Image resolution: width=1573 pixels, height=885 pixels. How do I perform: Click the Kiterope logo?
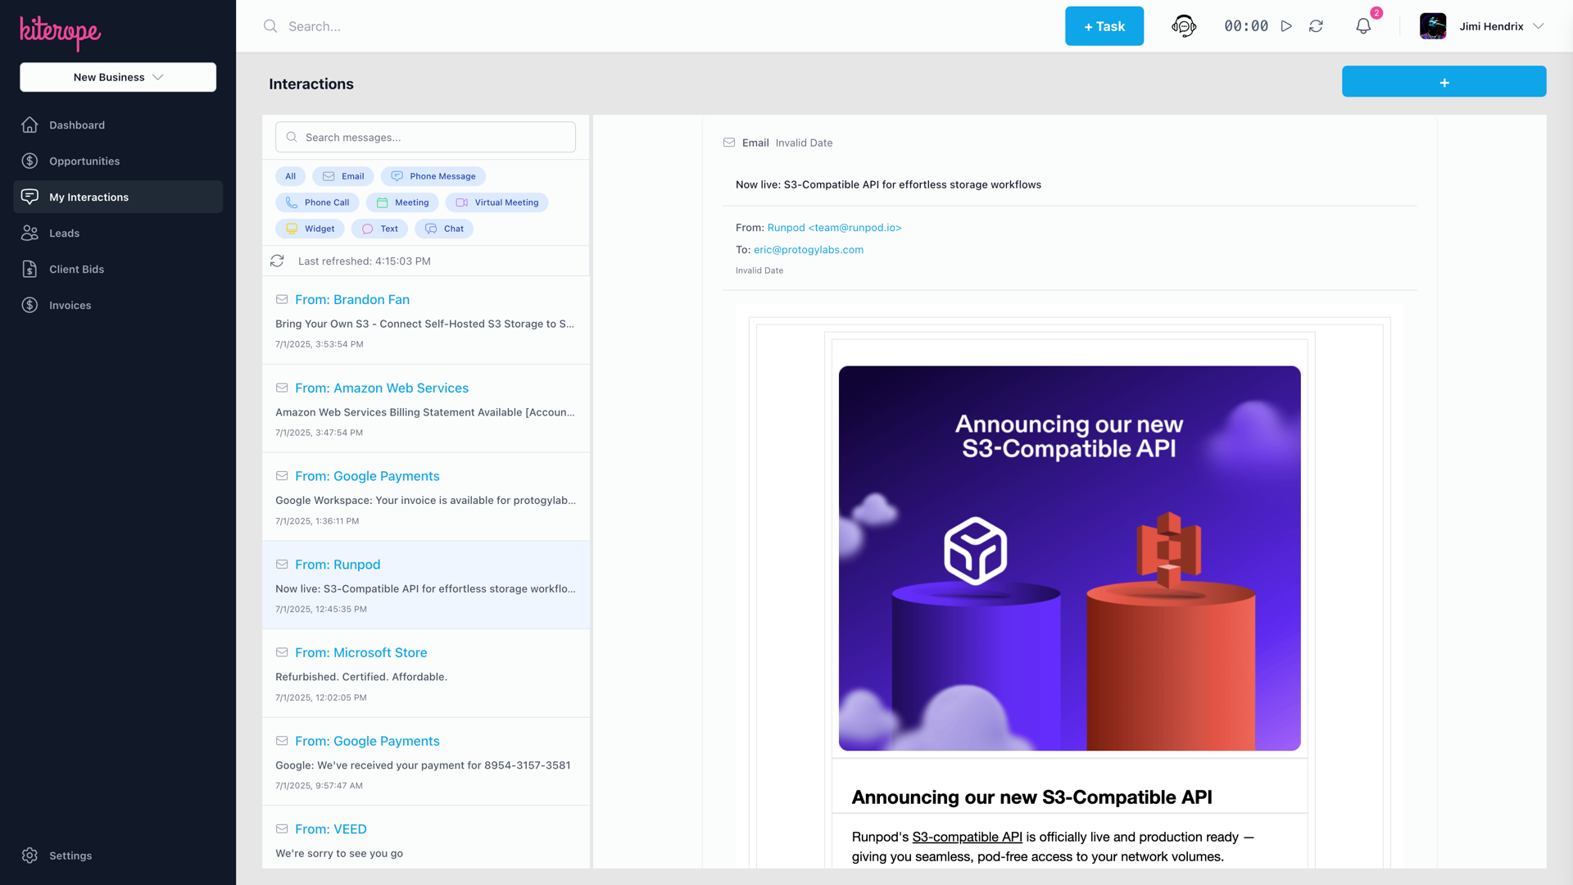[x=60, y=32]
